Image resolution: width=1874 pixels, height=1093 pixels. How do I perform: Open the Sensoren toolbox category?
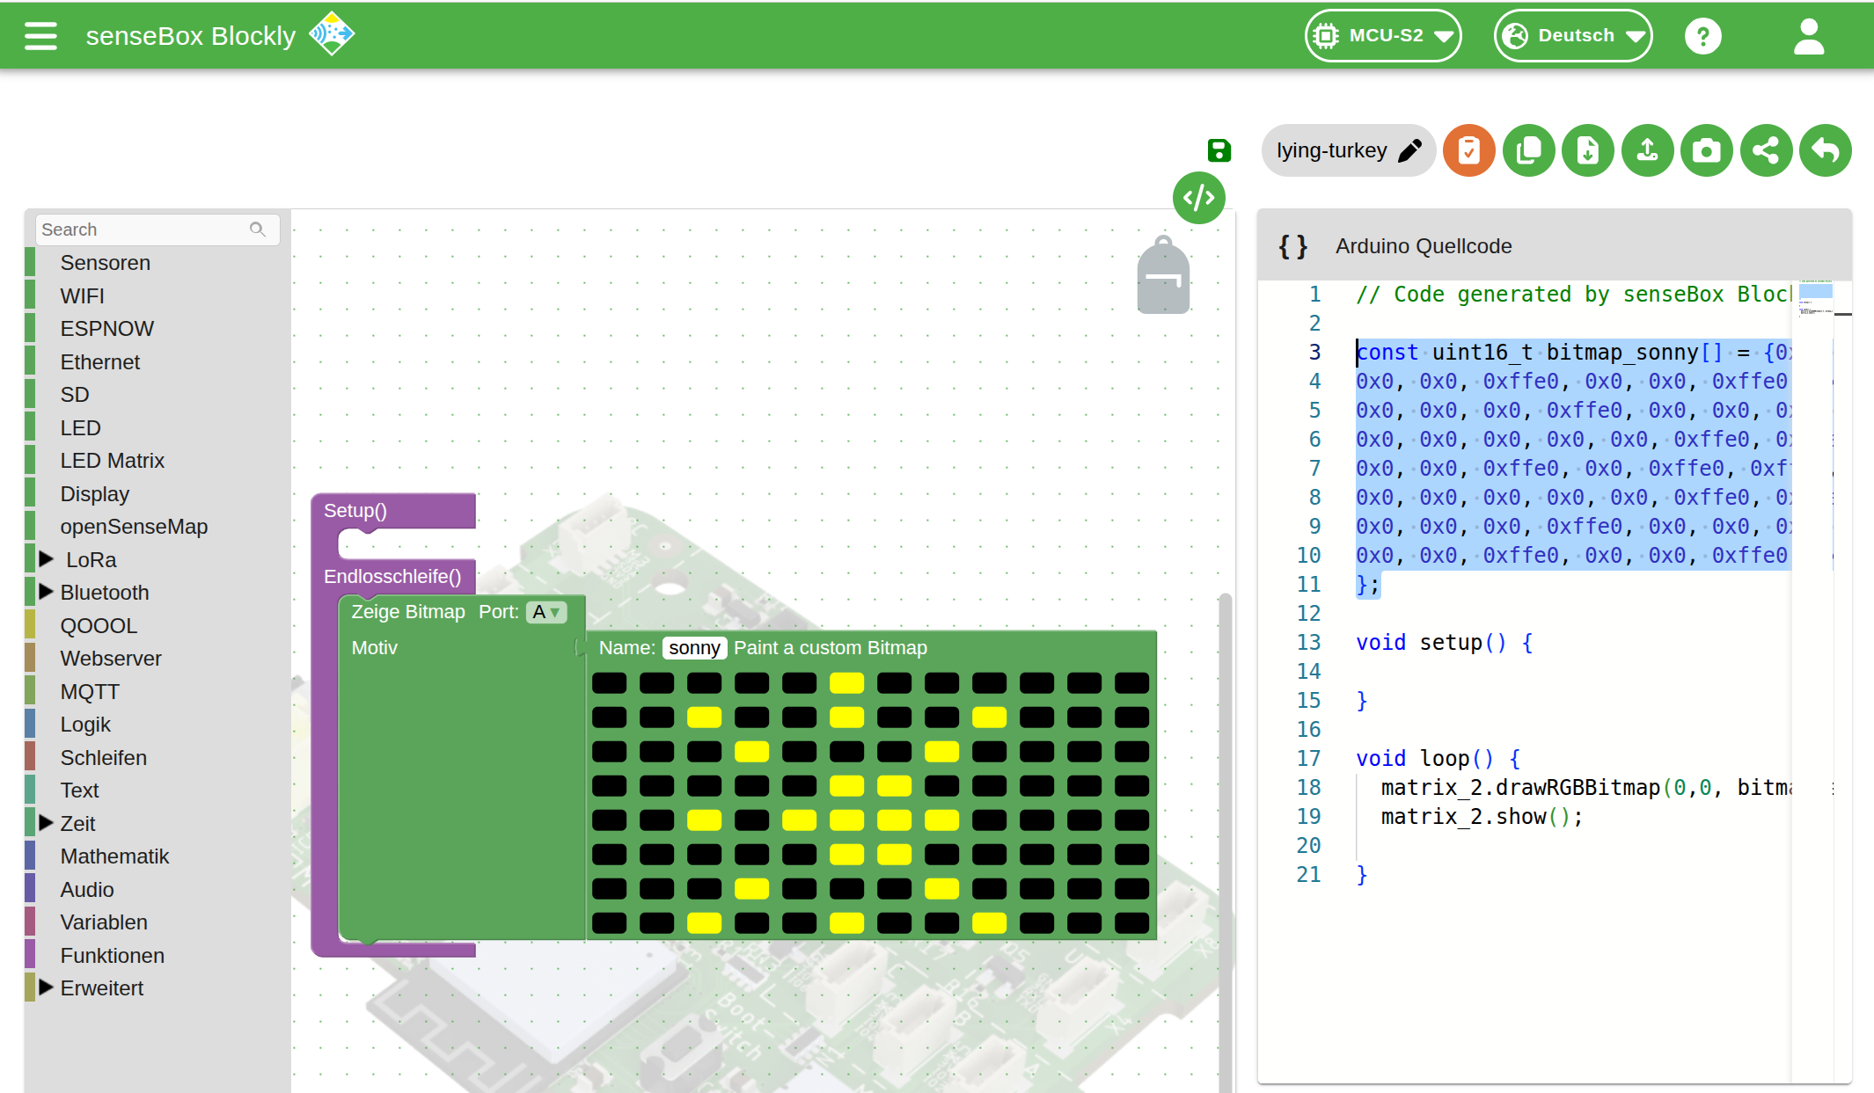105,263
